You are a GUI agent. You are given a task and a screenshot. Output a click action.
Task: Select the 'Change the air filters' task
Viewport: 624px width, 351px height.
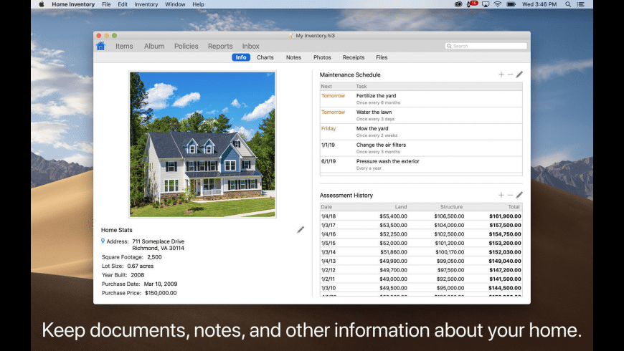(421, 148)
